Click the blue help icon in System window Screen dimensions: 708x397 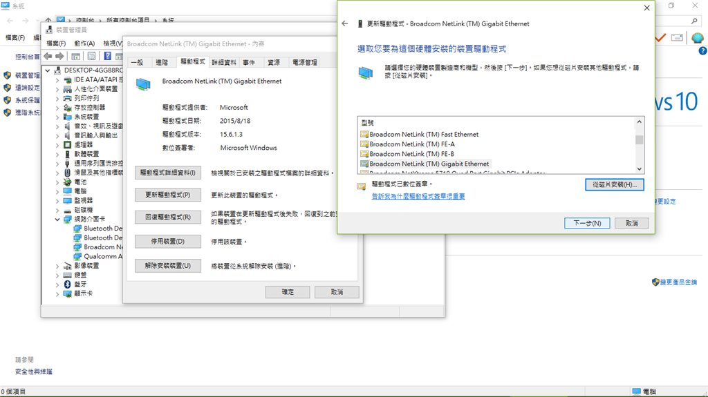[702, 51]
